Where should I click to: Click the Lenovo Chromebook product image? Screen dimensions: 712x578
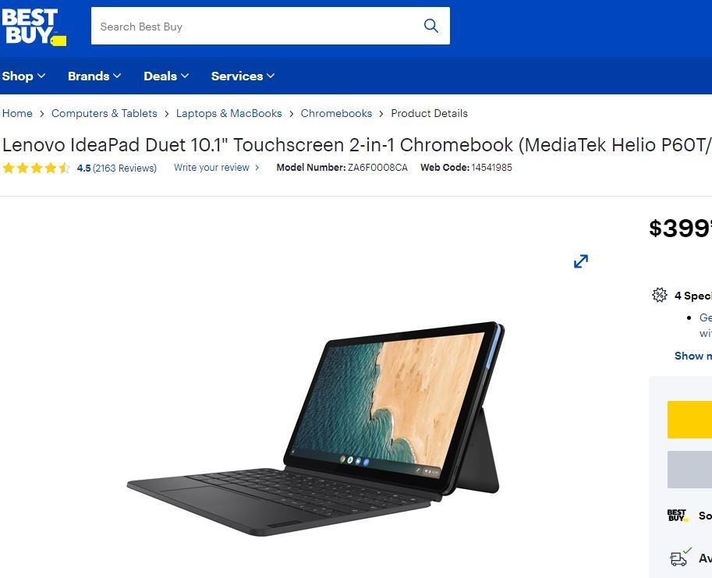click(316, 428)
